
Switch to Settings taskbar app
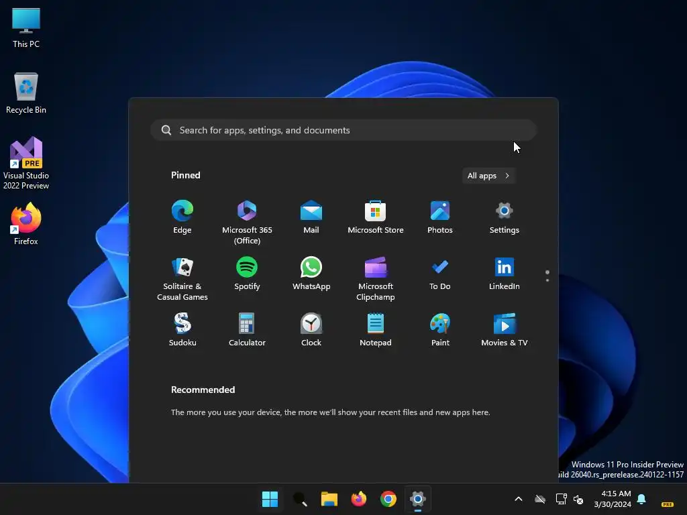417,499
